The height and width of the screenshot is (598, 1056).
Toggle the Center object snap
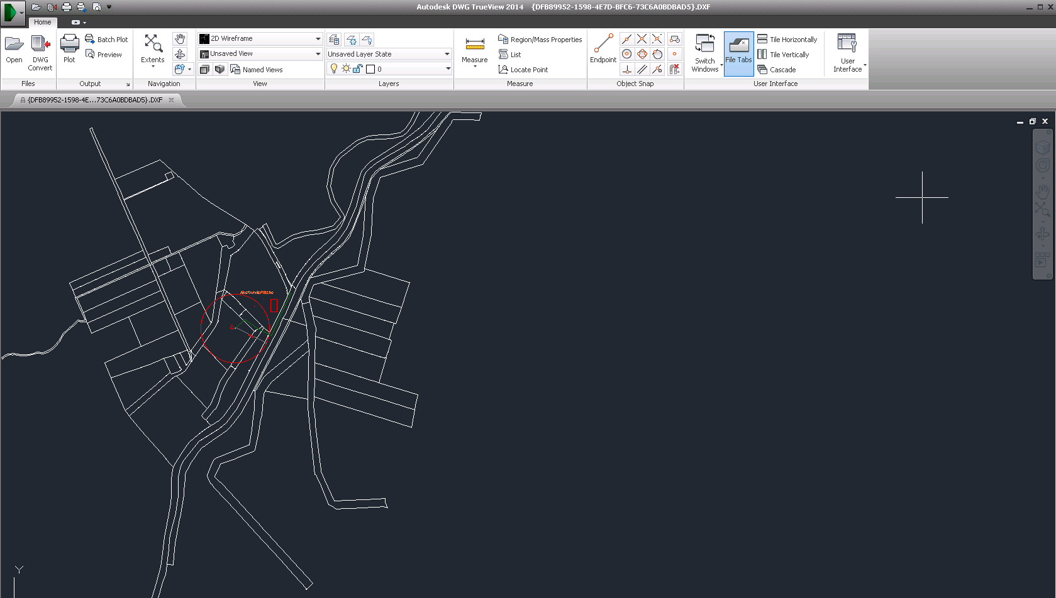pos(627,54)
